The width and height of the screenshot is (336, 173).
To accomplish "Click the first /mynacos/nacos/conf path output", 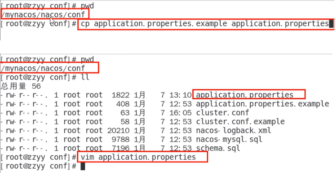I will pos(43,15).
